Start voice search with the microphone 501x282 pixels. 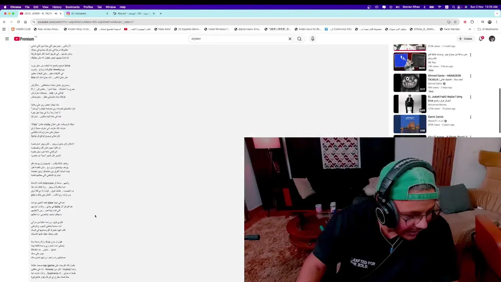coord(312,39)
